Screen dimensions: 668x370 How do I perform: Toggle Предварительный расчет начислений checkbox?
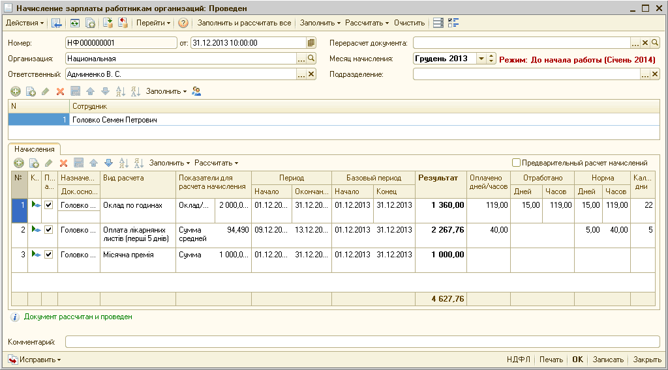tap(516, 163)
